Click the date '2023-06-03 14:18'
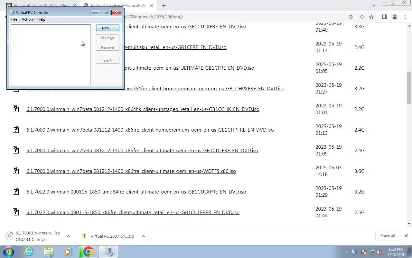Image resolution: width=412 pixels, height=258 pixels. [x=328, y=171]
